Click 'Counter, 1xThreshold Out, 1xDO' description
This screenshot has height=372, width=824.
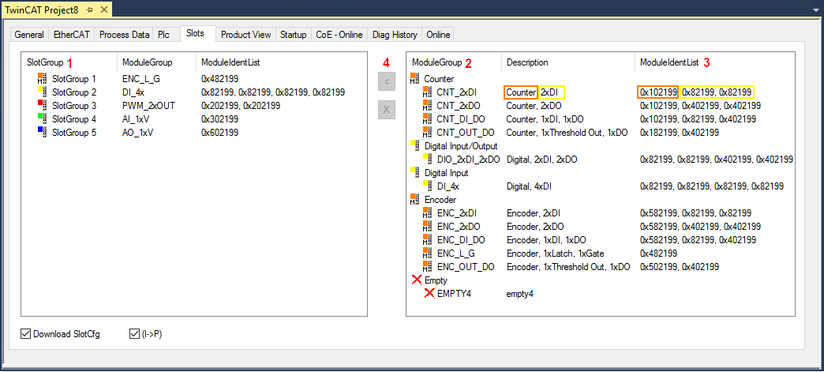click(x=567, y=133)
